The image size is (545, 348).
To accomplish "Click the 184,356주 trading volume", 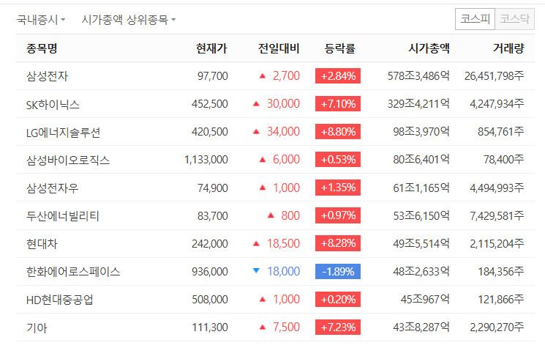I will pos(501,271).
